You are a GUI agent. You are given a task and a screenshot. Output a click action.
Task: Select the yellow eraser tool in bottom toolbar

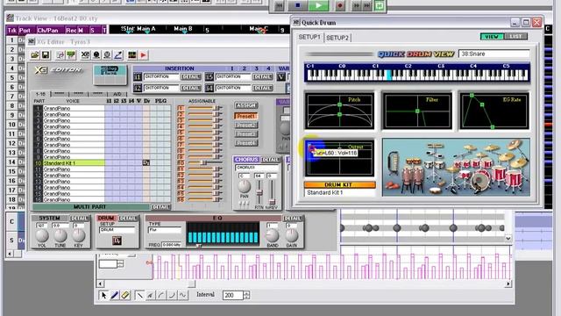pos(125,295)
